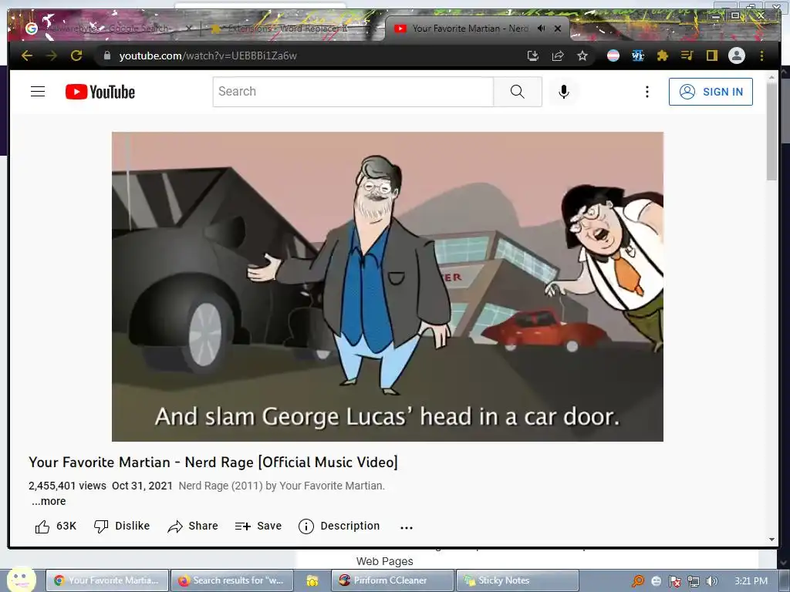
Task: Click the magnifier search button
Action: click(518, 92)
